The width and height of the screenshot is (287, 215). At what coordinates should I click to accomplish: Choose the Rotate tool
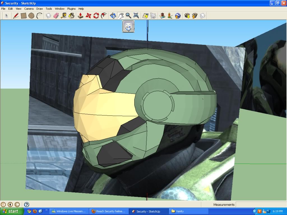point(96,16)
